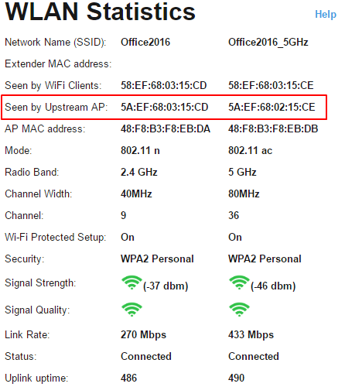This screenshot has height=387, width=345.
Task: Click the 5 GHz signal strength WiFi icon
Action: point(239,283)
